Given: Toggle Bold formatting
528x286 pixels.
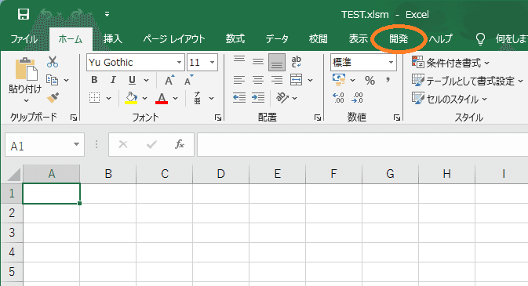Looking at the screenshot, I should 94,80.
